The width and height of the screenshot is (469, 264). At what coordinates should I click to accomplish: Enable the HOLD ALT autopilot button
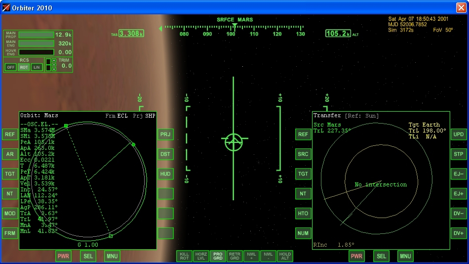285,256
